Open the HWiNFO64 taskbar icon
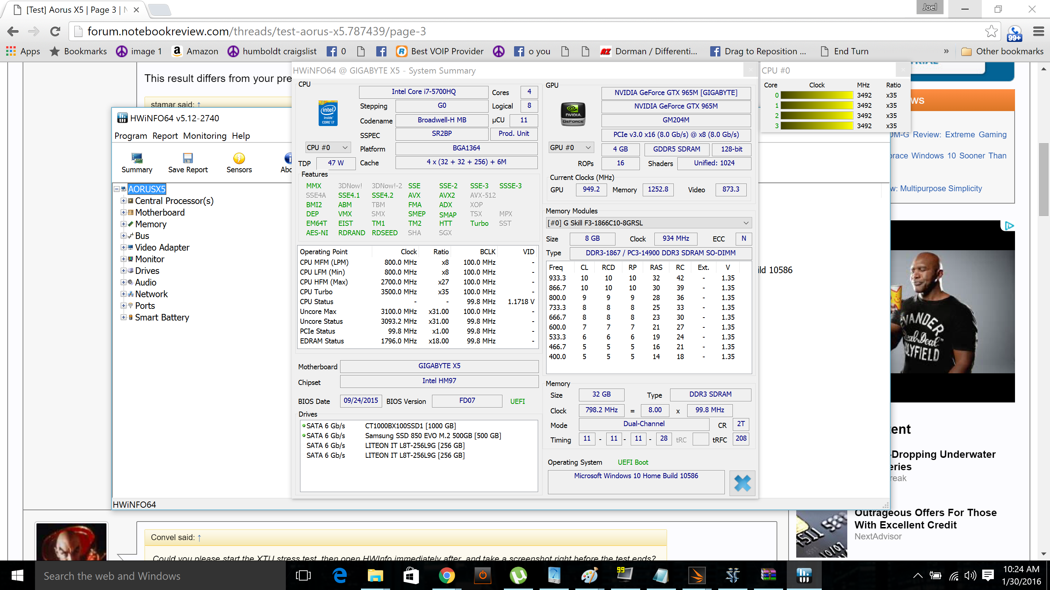The width and height of the screenshot is (1050, 590). [804, 575]
